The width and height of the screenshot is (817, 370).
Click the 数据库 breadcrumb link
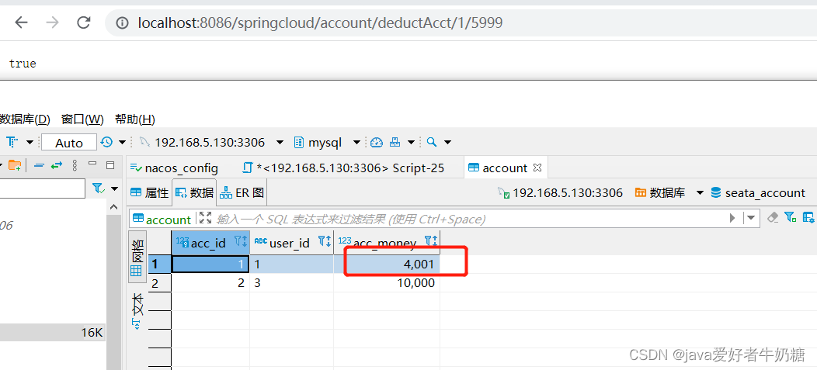tap(661, 193)
